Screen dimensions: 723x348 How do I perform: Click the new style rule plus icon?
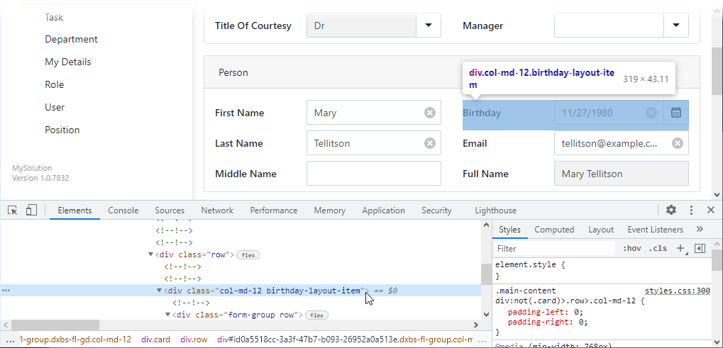point(680,248)
